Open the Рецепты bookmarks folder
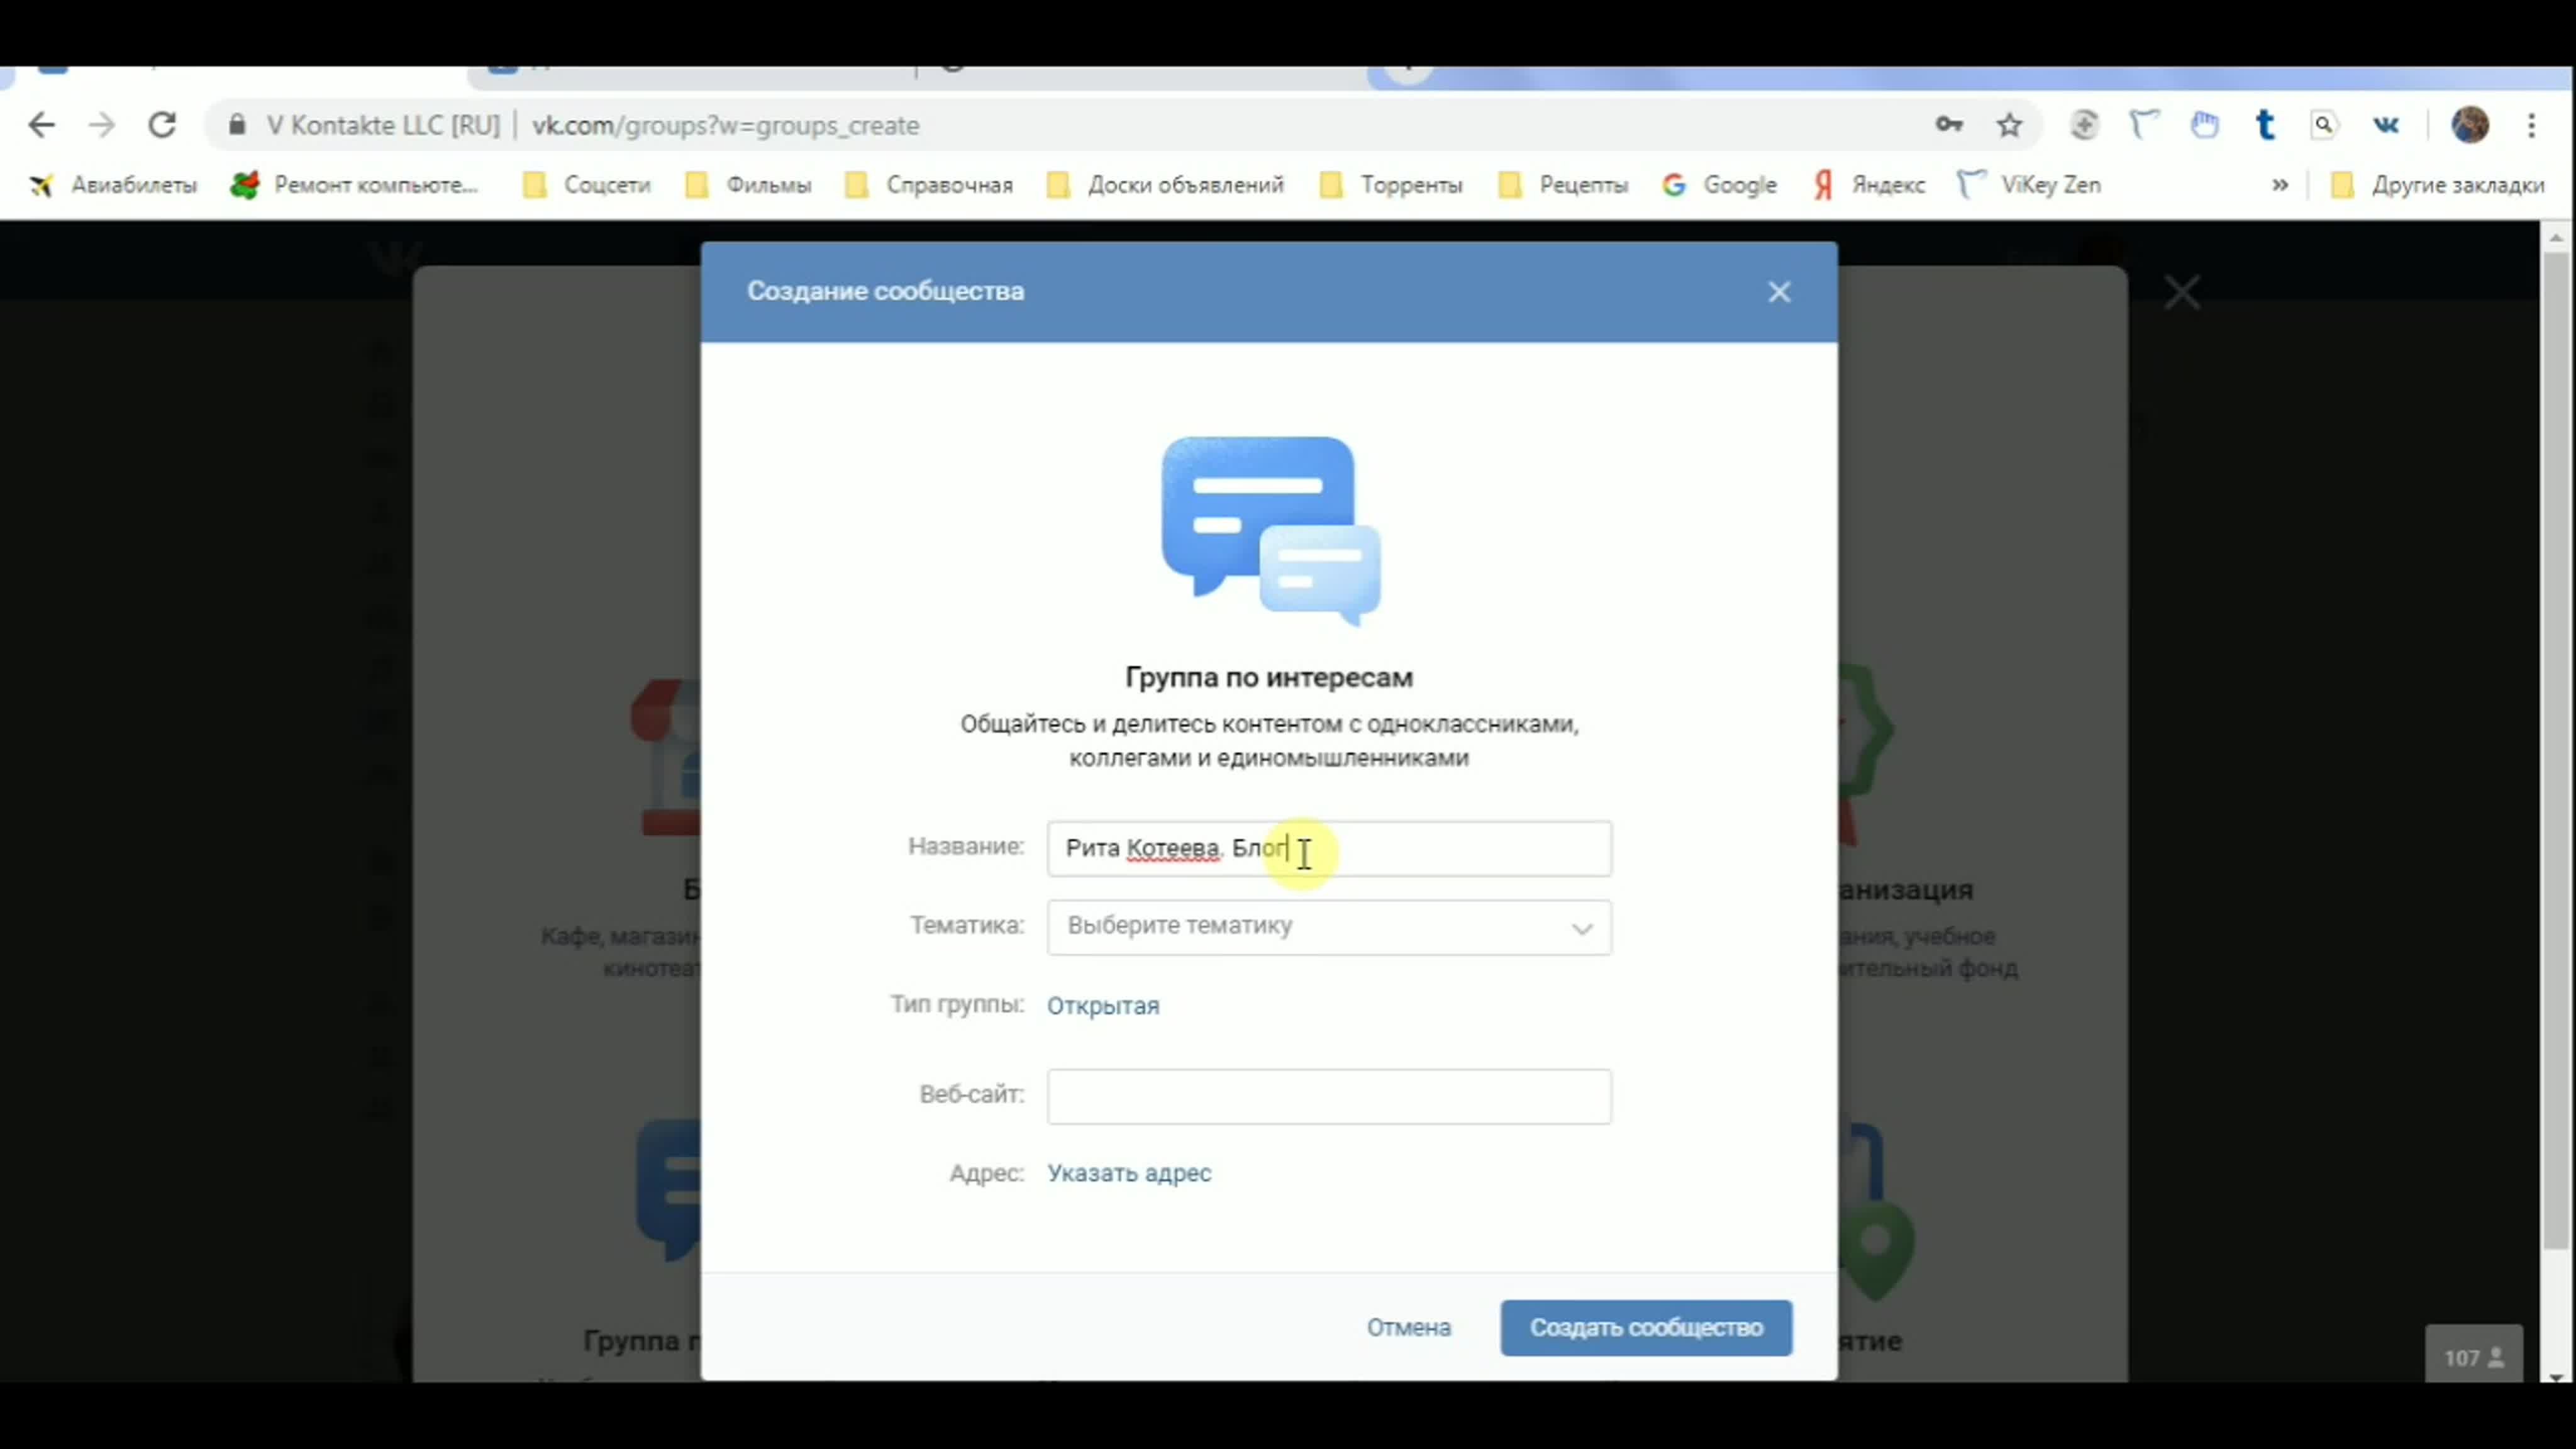 (1563, 185)
